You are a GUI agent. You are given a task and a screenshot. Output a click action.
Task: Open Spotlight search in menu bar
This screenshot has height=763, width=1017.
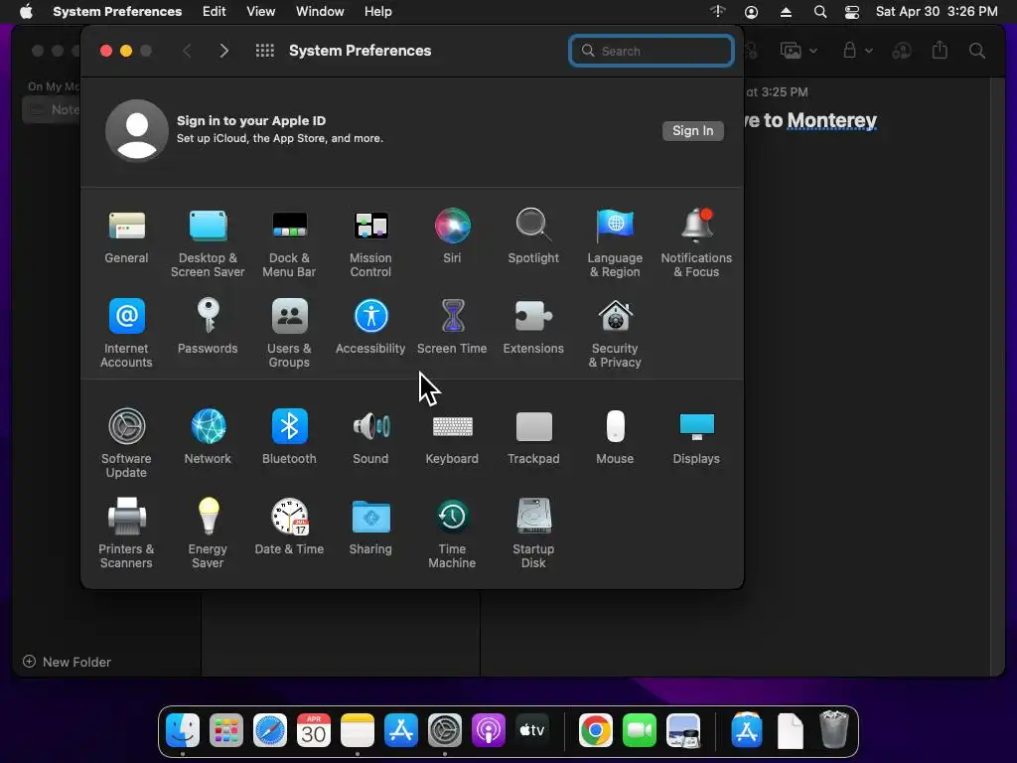819,12
